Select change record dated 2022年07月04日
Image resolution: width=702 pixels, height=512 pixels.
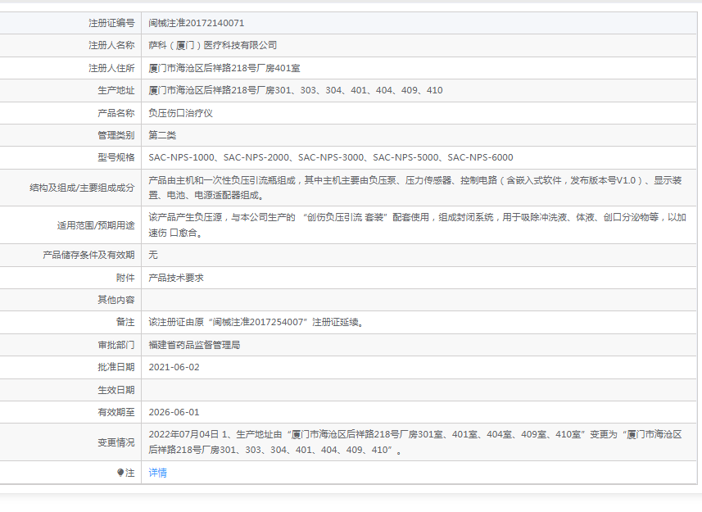pos(415,442)
